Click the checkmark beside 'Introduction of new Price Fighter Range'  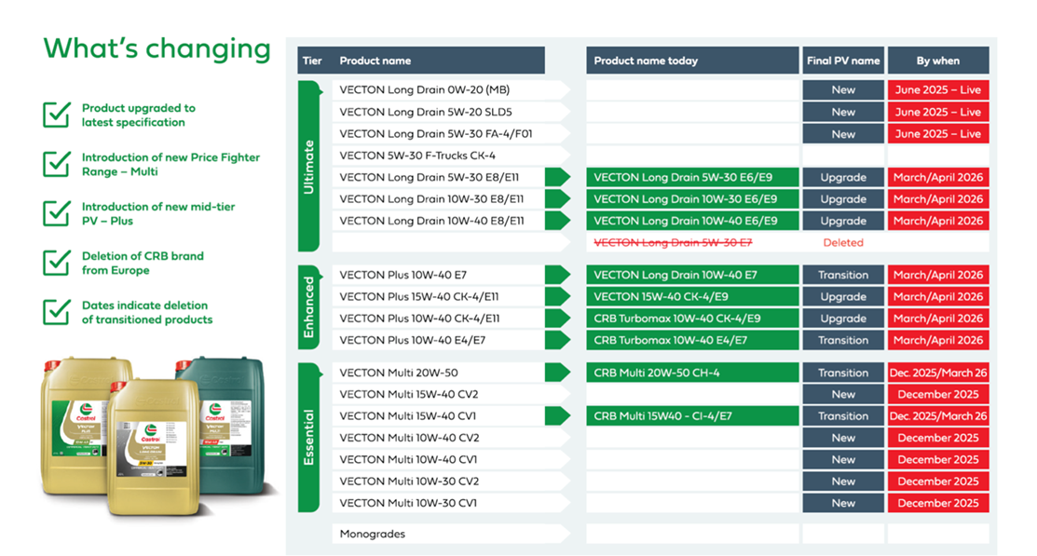point(57,164)
